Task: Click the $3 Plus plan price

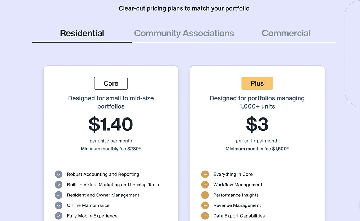Action: [x=257, y=124]
